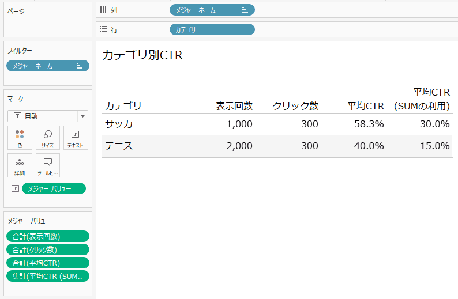This screenshot has width=458, height=299.
Task: Select the 合計(平均CTR) measure pill
Action: click(x=47, y=263)
